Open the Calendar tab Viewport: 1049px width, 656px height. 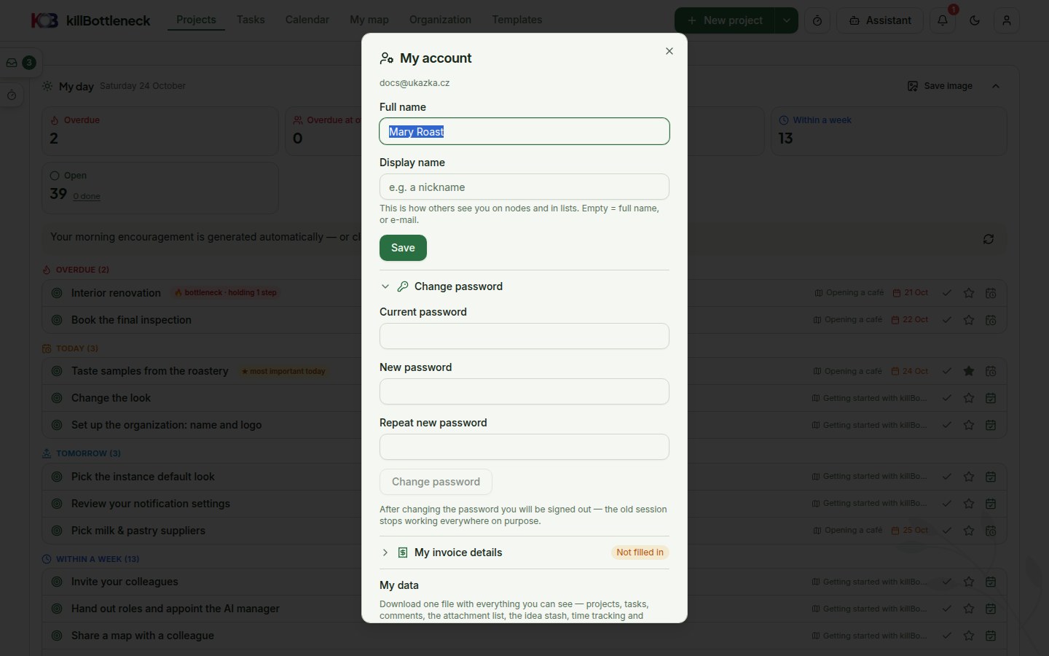(x=307, y=20)
